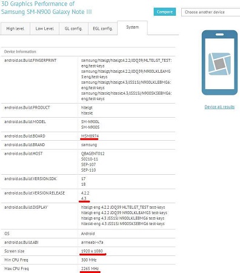
Task: Click the MSM8974 board value
Action: pos(90,136)
